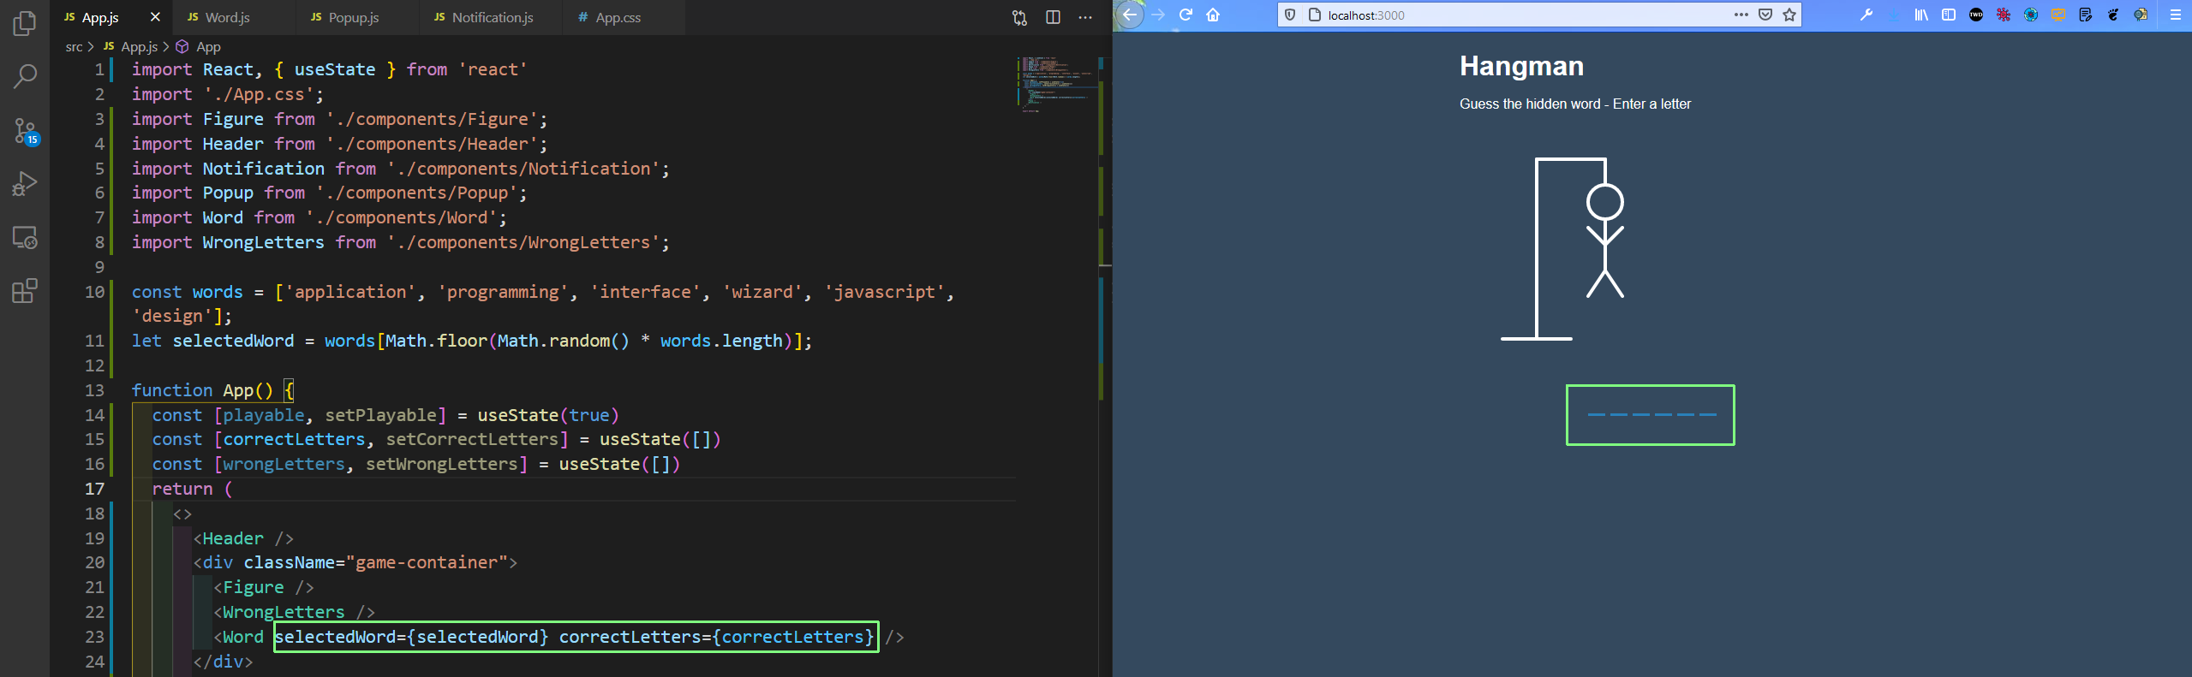Split the editor to the right
Viewport: 2192px width, 677px height.
coord(1053,17)
